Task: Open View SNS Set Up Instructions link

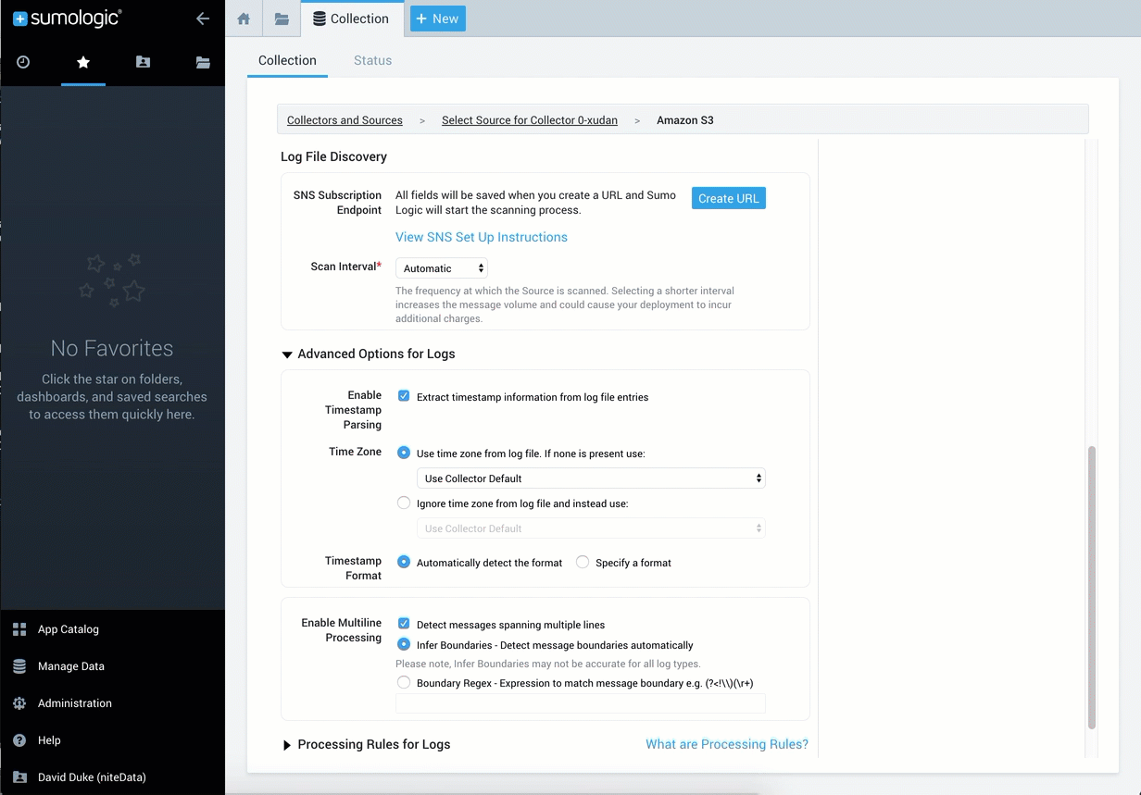Action: click(481, 237)
